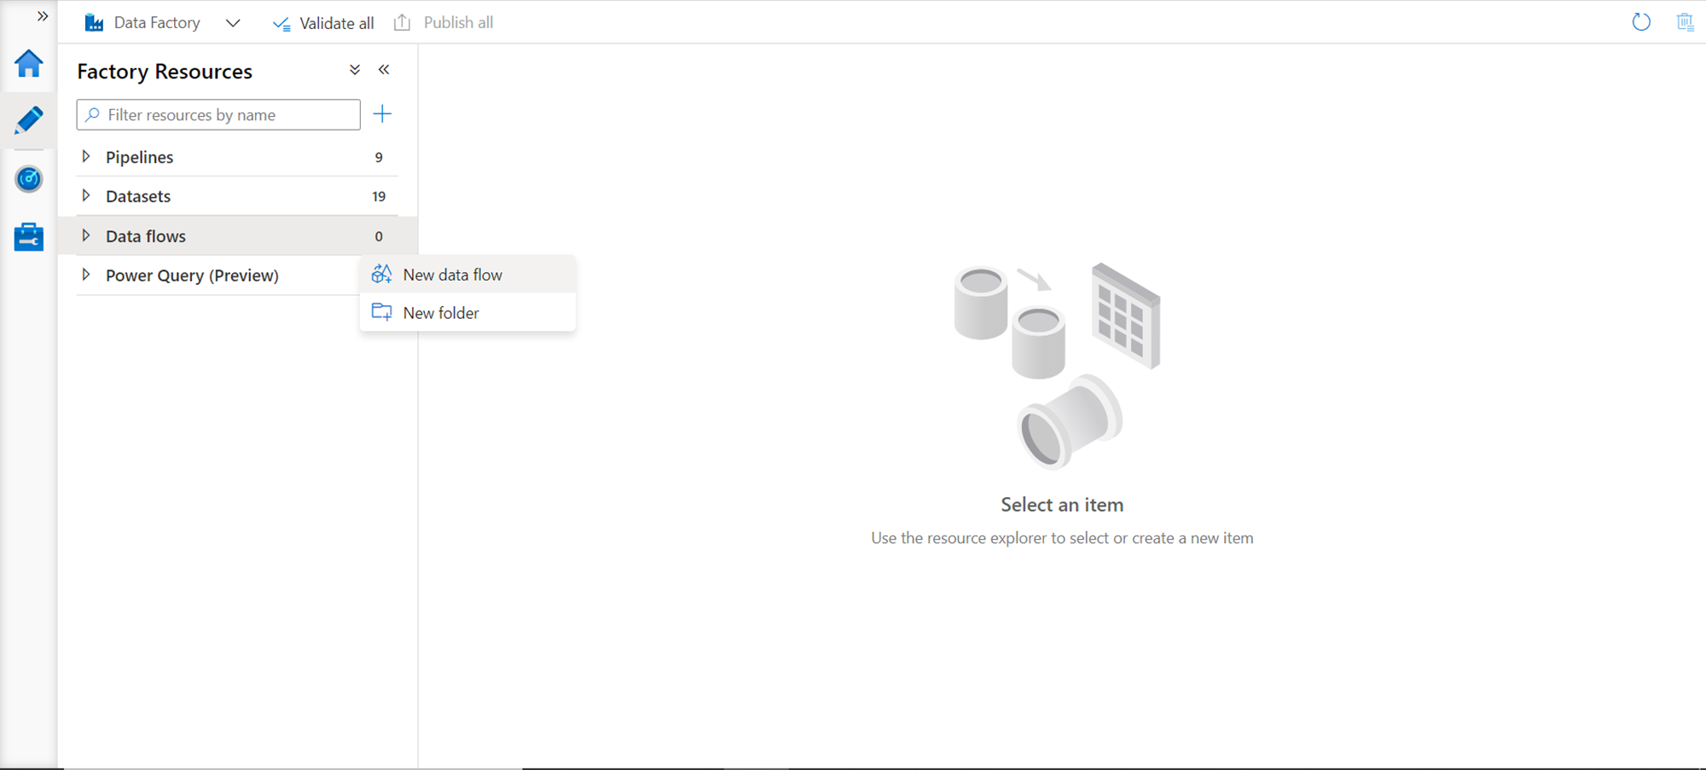Viewport: 1706px width, 770px height.
Task: Open the Author pencil icon
Action: 29,120
